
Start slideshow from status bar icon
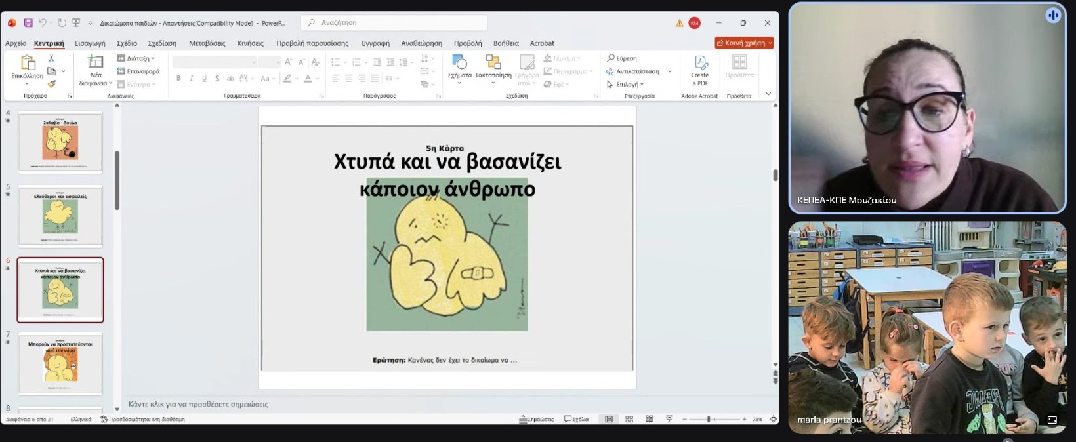[x=669, y=419]
